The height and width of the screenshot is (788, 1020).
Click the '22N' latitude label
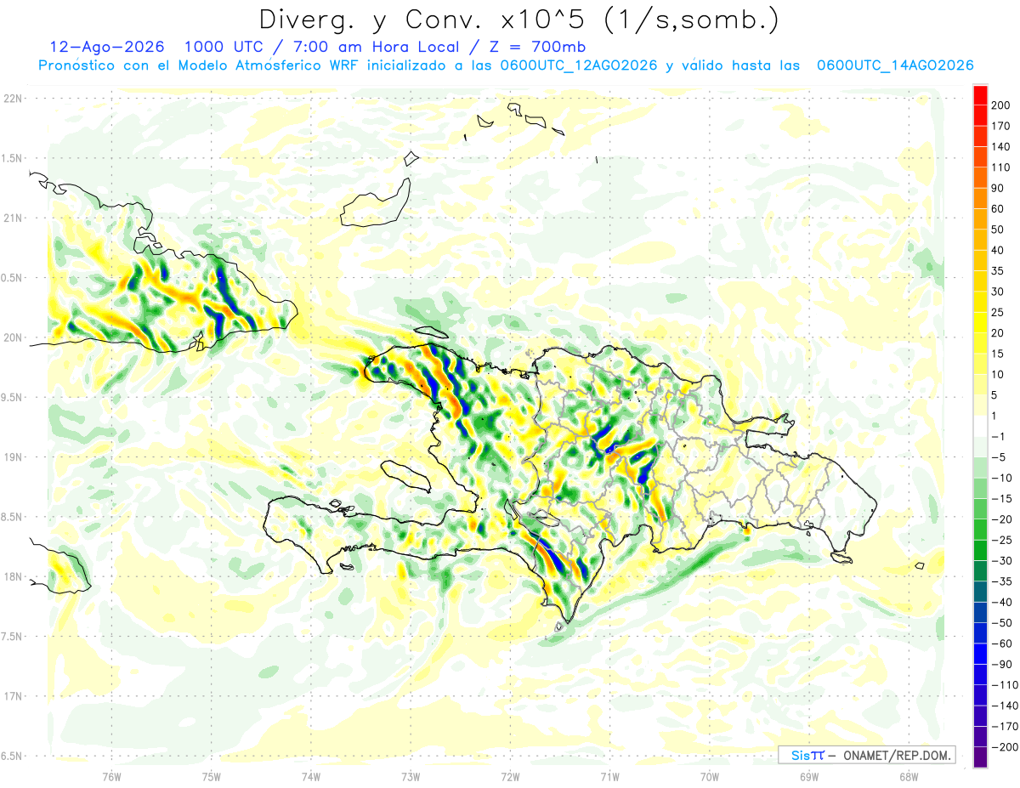pyautogui.click(x=13, y=98)
